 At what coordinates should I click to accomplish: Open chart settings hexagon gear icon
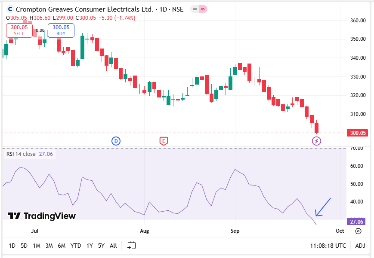pyautogui.click(x=358, y=231)
